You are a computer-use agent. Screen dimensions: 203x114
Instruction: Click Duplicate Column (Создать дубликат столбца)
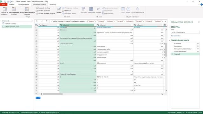coord(45,13)
